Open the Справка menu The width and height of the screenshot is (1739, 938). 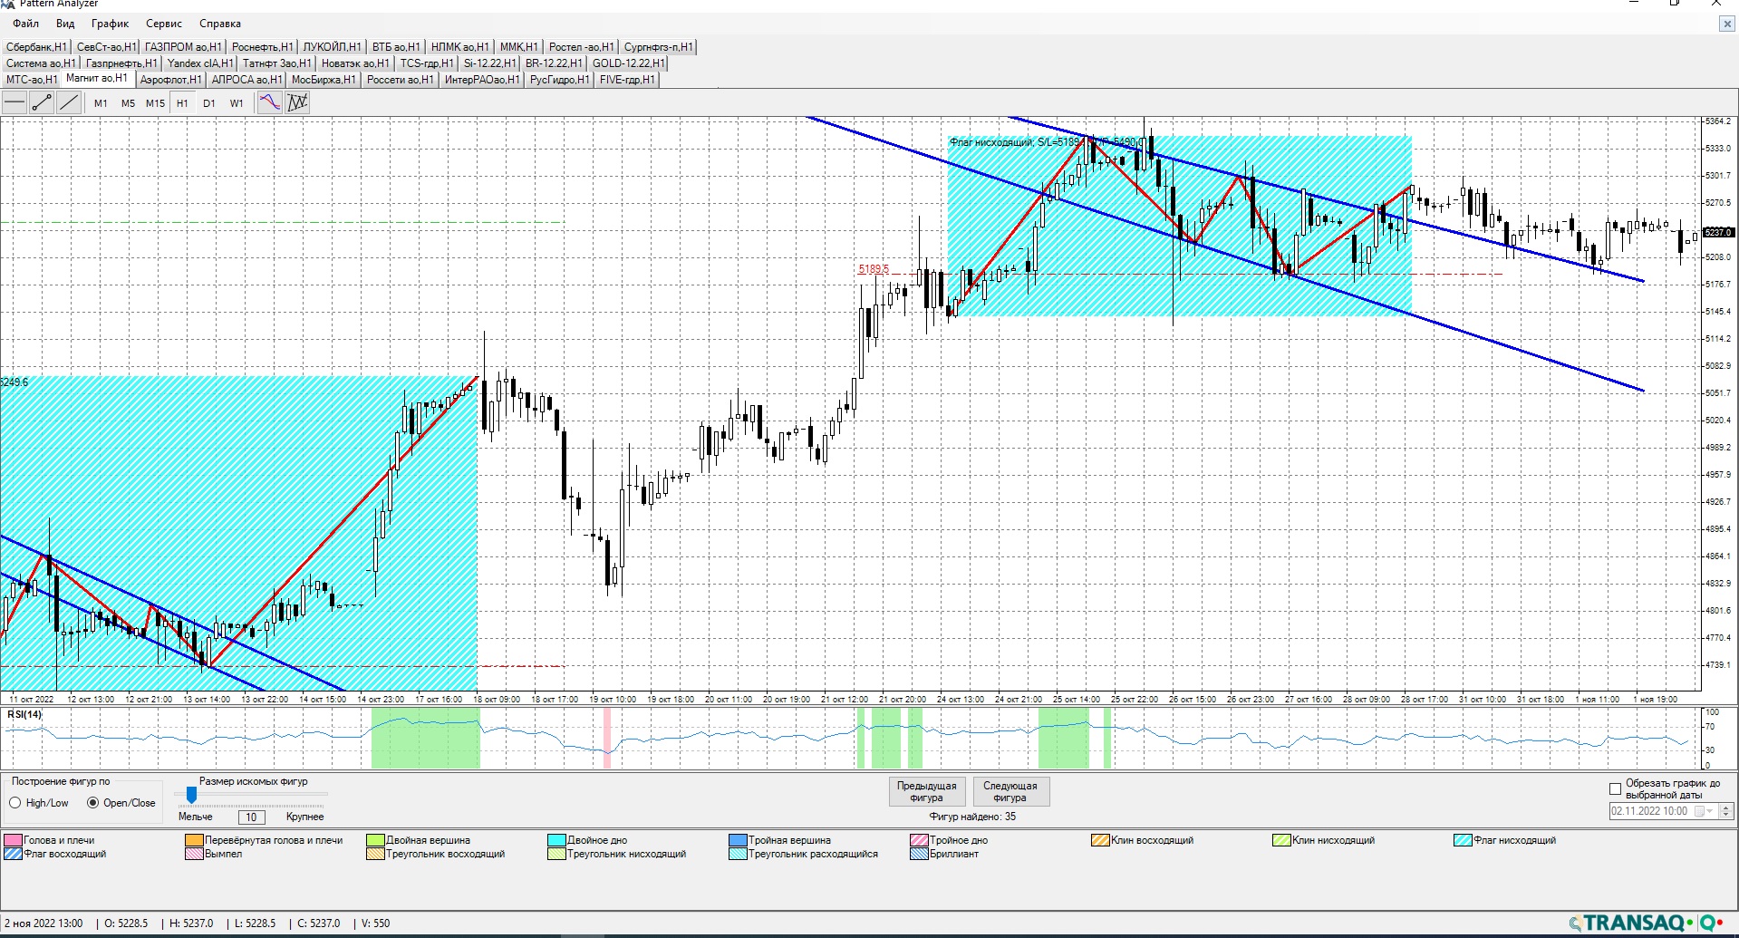(x=220, y=24)
